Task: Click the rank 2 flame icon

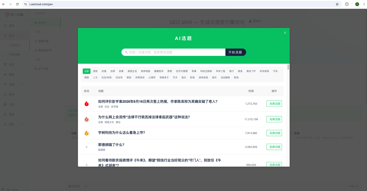Action: (x=87, y=119)
